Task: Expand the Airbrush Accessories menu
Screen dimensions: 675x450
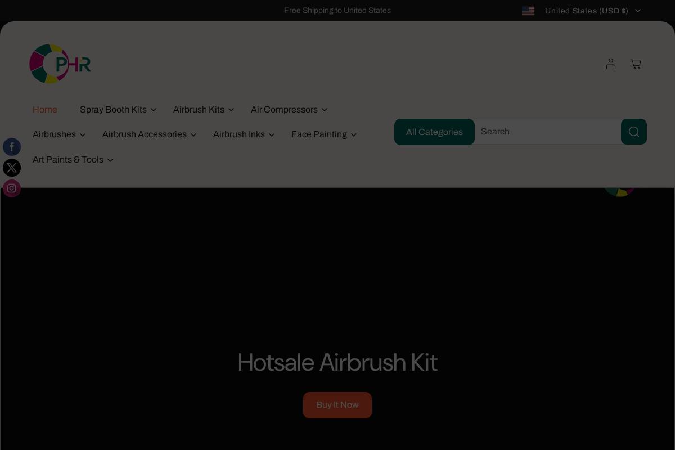Action: tap(145, 134)
